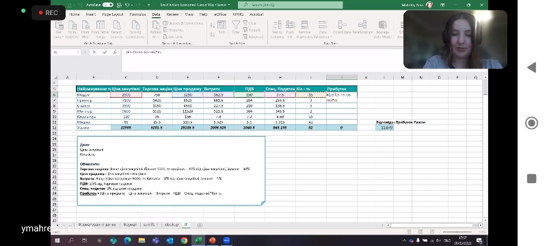Tap the Android home circle button
The image size is (547, 246).
tap(531, 123)
